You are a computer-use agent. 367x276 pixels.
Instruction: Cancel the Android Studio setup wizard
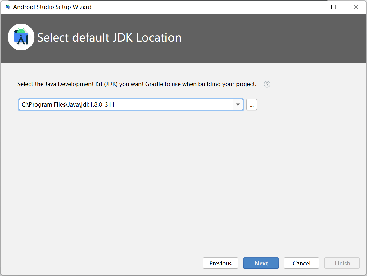pyautogui.click(x=301, y=263)
